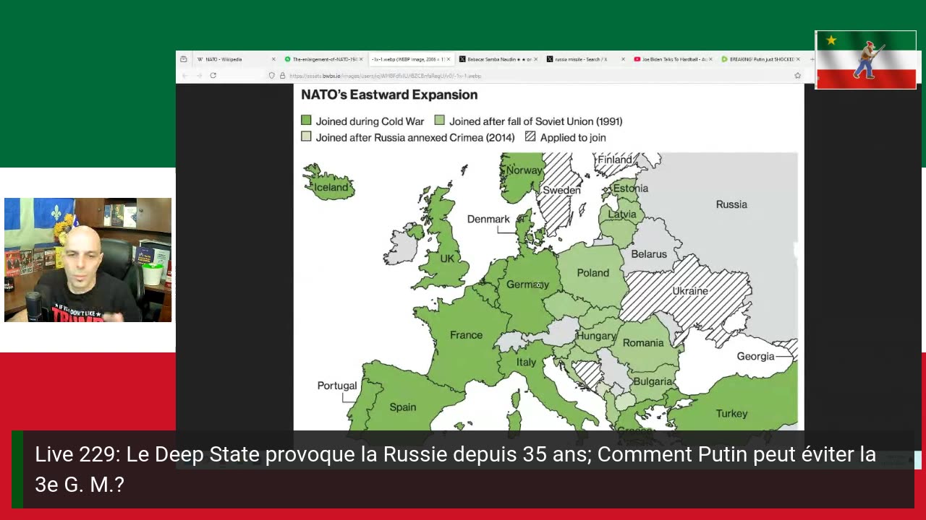Click the Portugal label on the map
This screenshot has height=520, width=926.
pos(337,386)
